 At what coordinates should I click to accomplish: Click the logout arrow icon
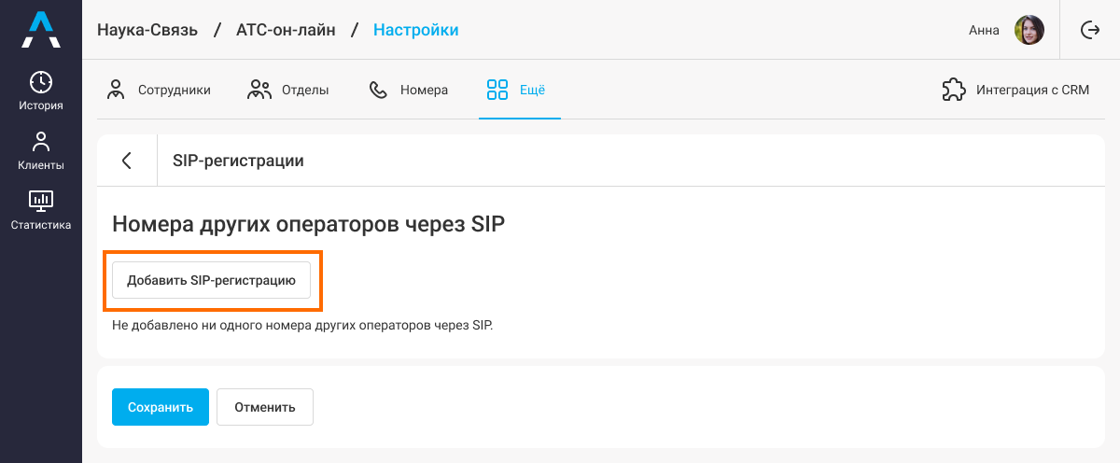pyautogui.click(x=1090, y=30)
